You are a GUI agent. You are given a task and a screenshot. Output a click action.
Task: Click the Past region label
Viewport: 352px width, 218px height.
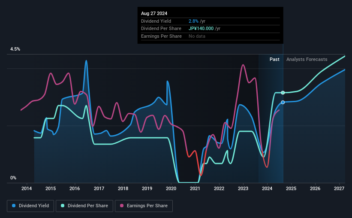[274, 59]
